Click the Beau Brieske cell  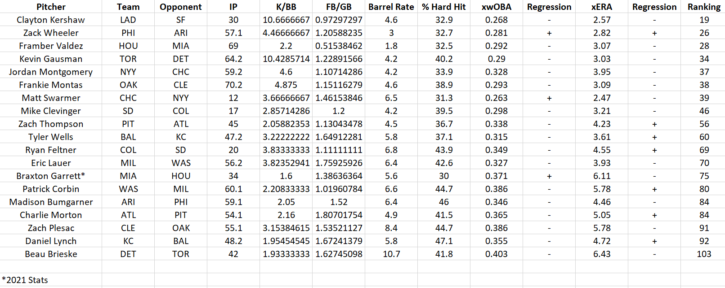pos(51,254)
